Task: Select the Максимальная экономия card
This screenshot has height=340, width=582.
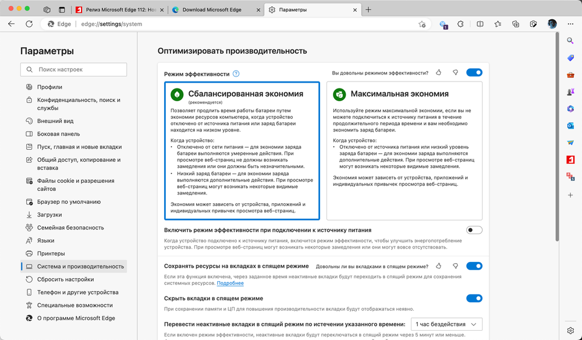Action: [404, 151]
